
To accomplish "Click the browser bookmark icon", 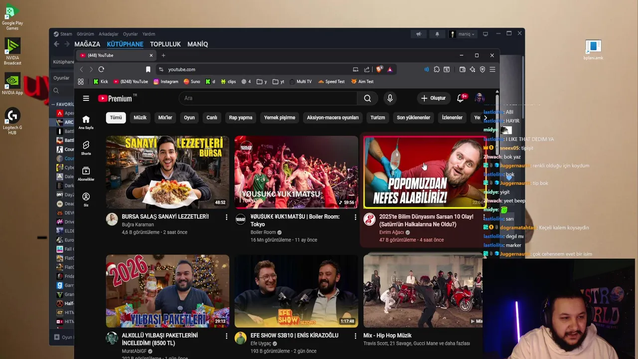I will click(148, 69).
